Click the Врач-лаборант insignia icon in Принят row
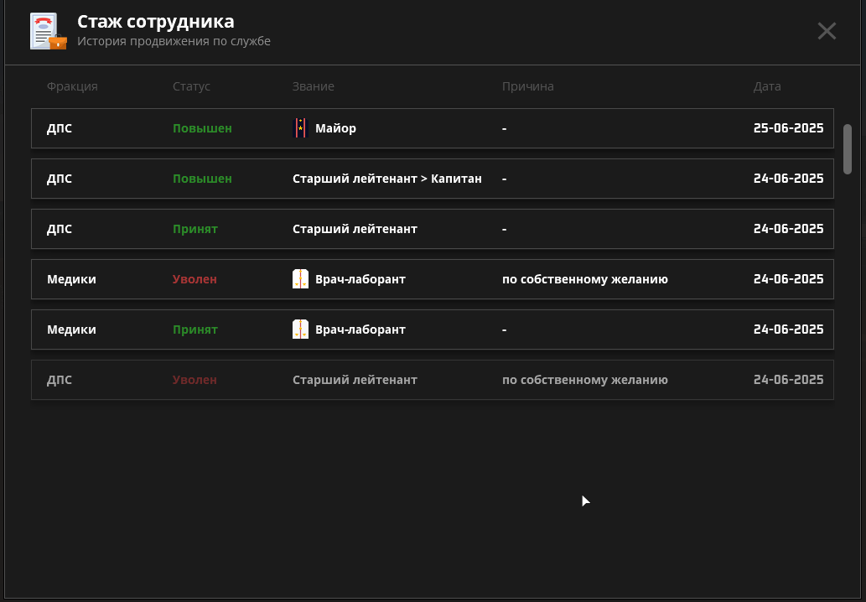 coord(300,330)
